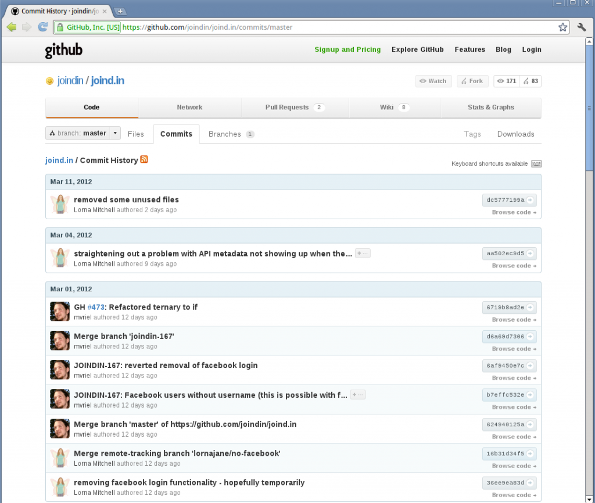
Task: Click the browser back arrow
Action: click(12, 27)
